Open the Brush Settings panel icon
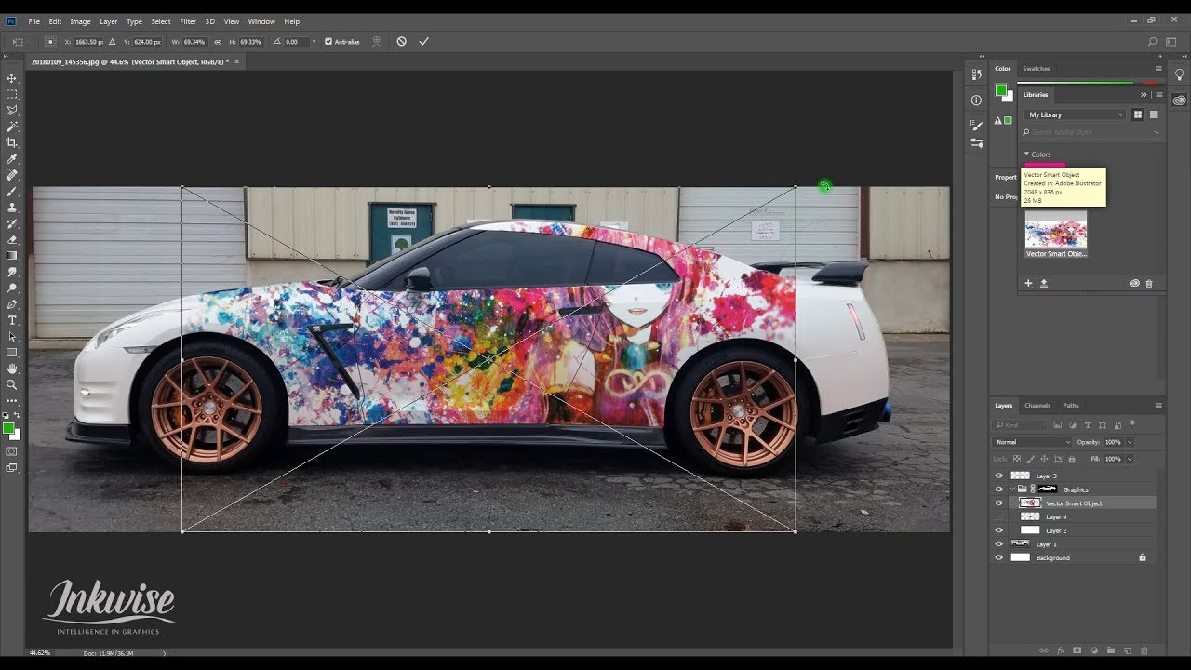 [x=976, y=125]
